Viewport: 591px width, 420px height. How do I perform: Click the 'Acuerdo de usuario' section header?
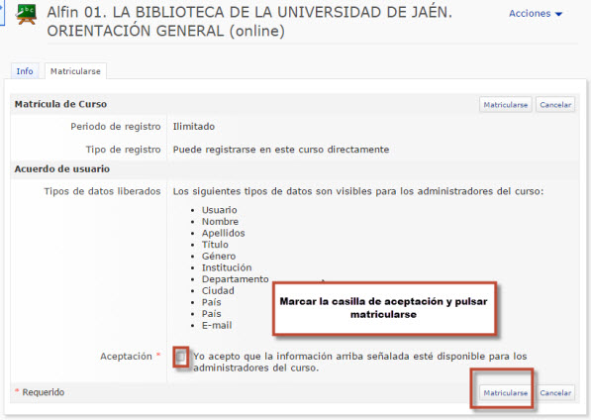[62, 169]
